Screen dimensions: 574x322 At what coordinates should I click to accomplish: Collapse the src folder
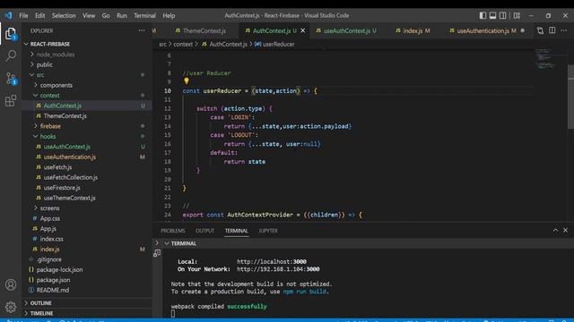(x=87, y=75)
